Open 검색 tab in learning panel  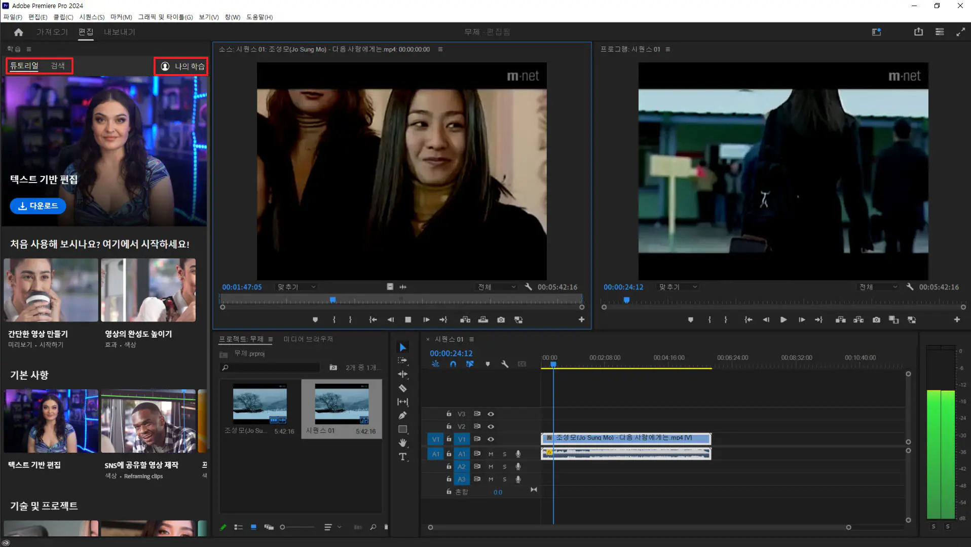(x=58, y=66)
